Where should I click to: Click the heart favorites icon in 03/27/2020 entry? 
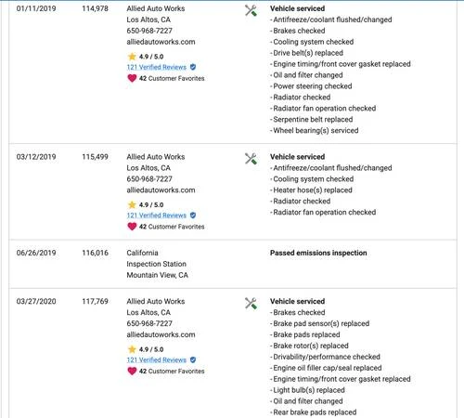[132, 371]
